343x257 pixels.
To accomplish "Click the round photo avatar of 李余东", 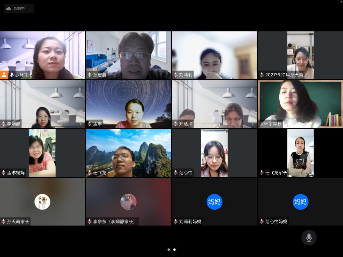I will tap(128, 202).
